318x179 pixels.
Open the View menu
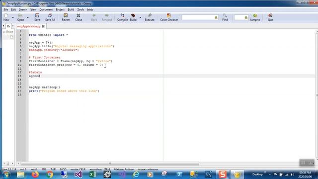[x=33, y=9]
